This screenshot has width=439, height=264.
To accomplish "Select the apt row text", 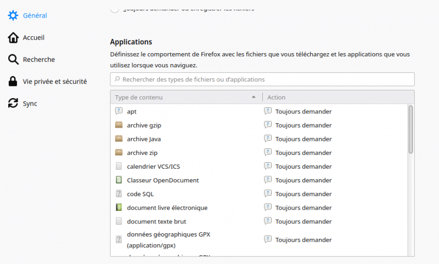I will 132,112.
